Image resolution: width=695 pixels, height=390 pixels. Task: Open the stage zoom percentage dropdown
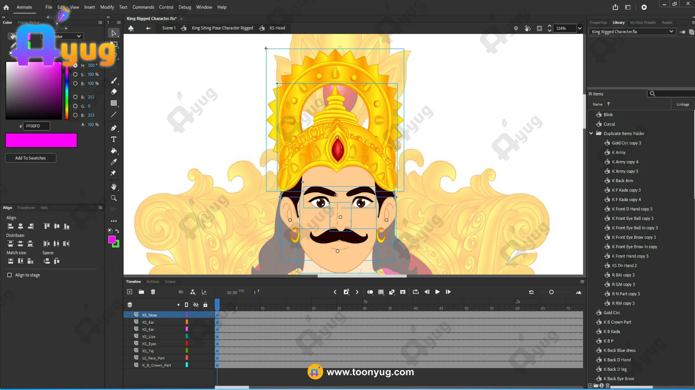coord(580,28)
